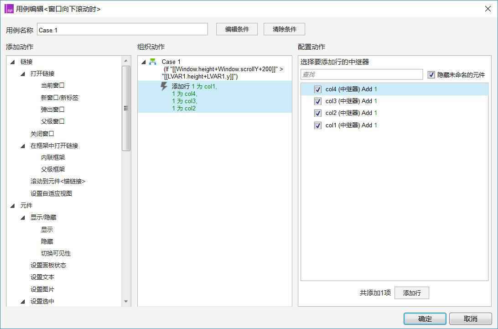This screenshot has height=329, width=498.
Task: Select the 关闭窗口 action
Action: [x=42, y=134]
